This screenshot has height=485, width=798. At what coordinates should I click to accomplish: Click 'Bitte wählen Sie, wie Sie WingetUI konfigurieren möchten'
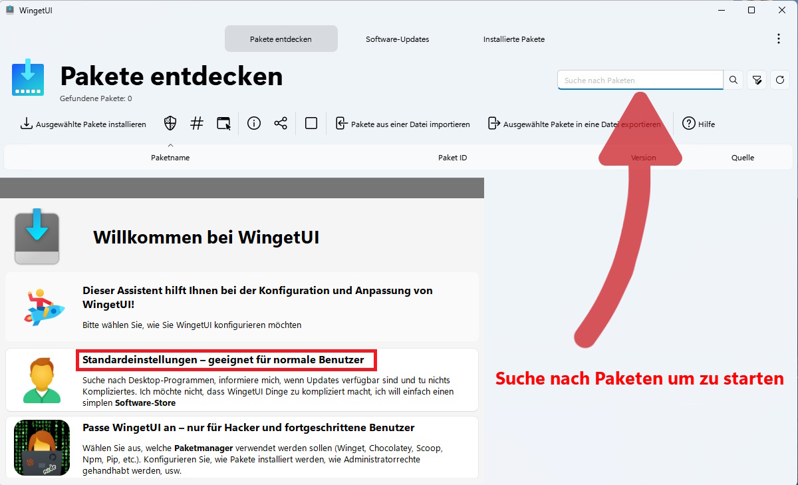click(x=192, y=325)
